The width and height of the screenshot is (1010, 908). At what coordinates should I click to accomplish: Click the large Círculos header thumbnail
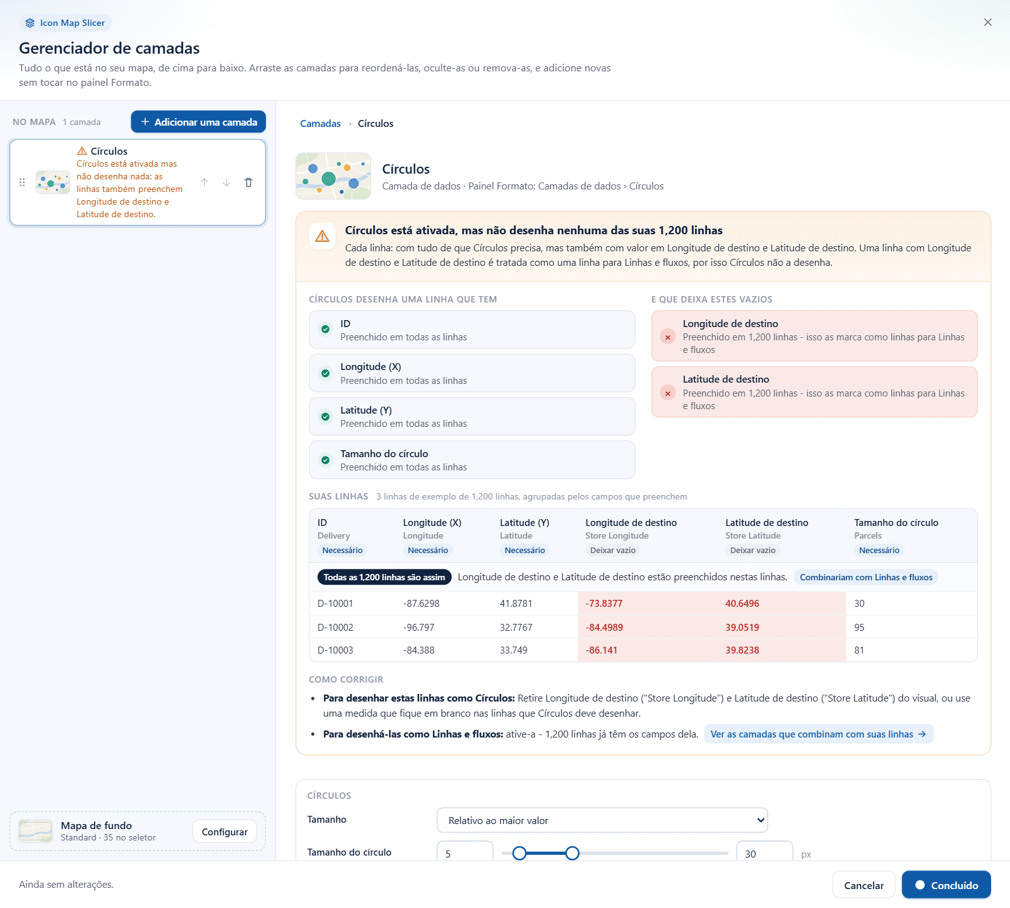[x=333, y=176]
